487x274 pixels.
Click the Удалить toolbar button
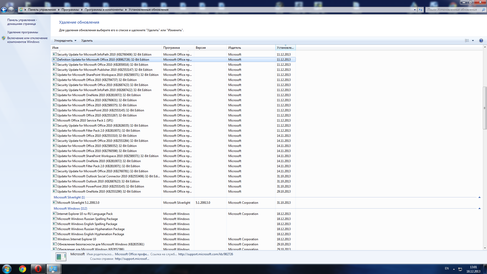87,41
